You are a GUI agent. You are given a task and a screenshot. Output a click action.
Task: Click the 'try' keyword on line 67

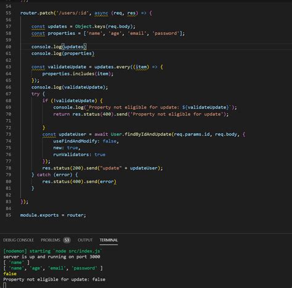[35, 94]
